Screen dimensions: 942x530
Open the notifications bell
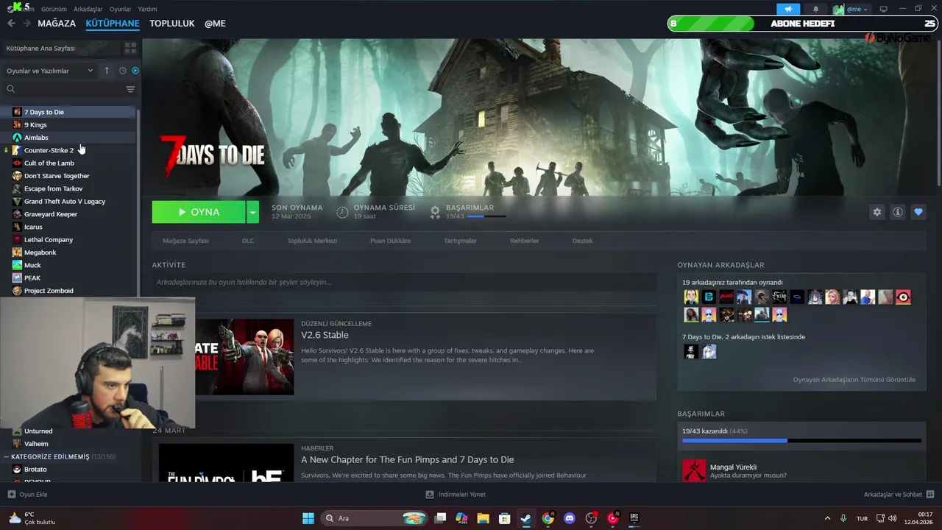coord(815,9)
